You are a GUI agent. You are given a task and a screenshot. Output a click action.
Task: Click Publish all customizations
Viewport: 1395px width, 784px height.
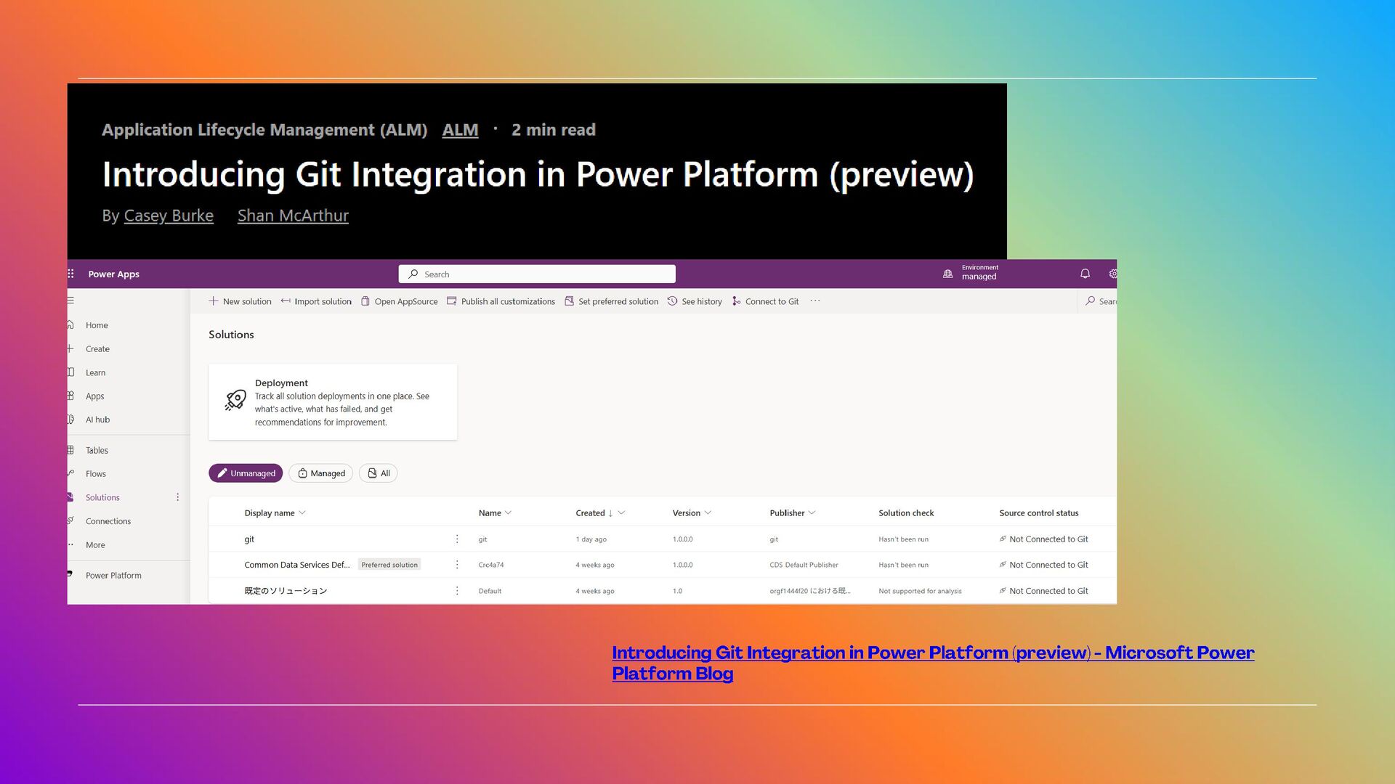(501, 301)
